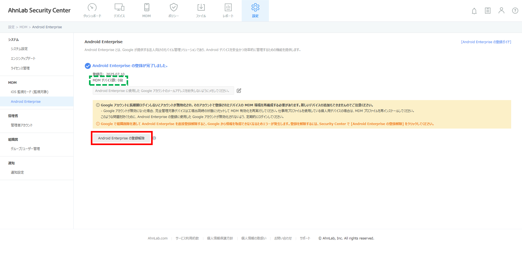The width and height of the screenshot is (522, 256).
Task: Open 個人情報の取扱い footer link
Action: pyautogui.click(x=254, y=238)
